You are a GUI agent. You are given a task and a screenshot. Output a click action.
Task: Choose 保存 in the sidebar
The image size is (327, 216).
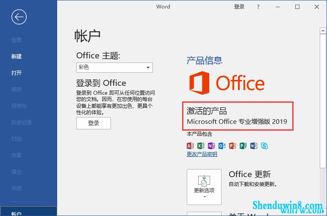(17, 90)
